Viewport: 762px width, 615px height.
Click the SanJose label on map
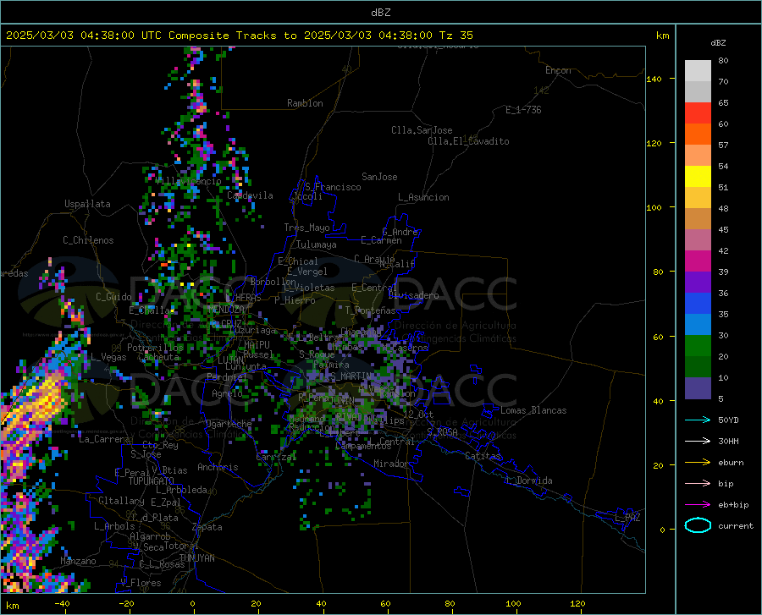tap(379, 177)
